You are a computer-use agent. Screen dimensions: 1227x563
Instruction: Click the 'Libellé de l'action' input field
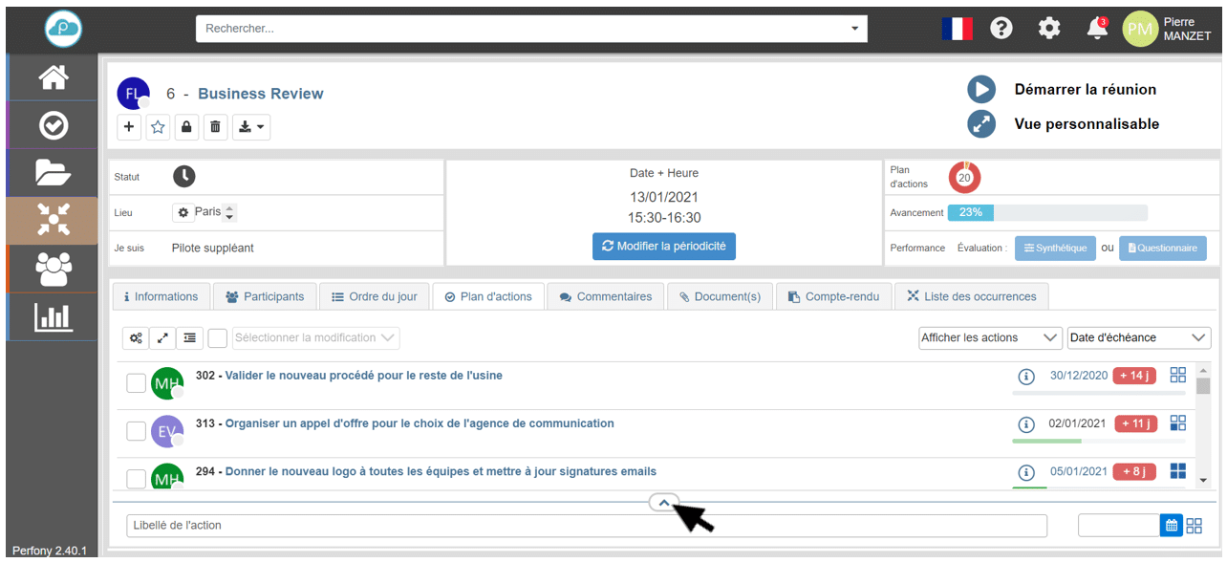(x=587, y=526)
